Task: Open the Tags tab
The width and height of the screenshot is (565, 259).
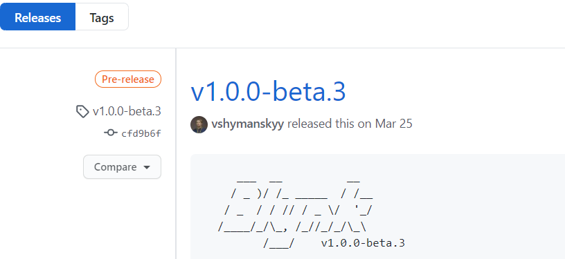Action: point(102,17)
